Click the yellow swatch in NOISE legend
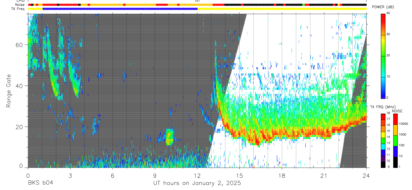The image size is (412, 190). pos(395,130)
